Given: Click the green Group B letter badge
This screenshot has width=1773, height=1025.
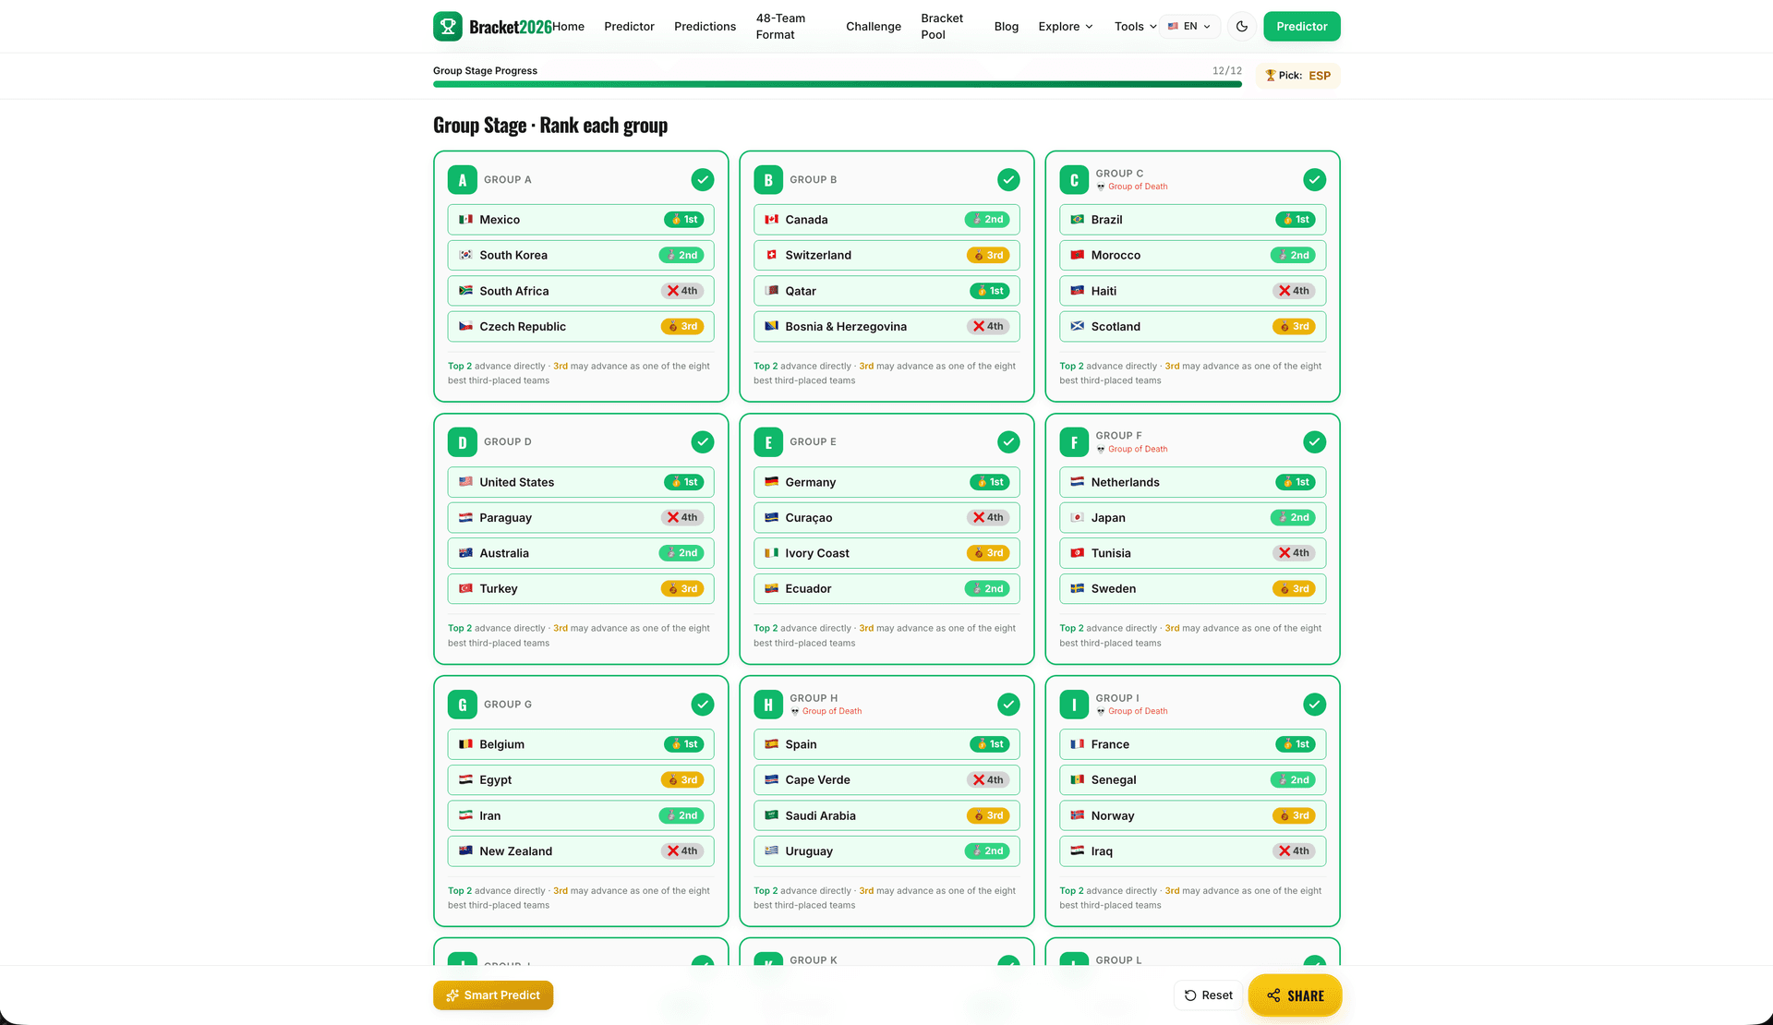Looking at the screenshot, I should (x=768, y=180).
